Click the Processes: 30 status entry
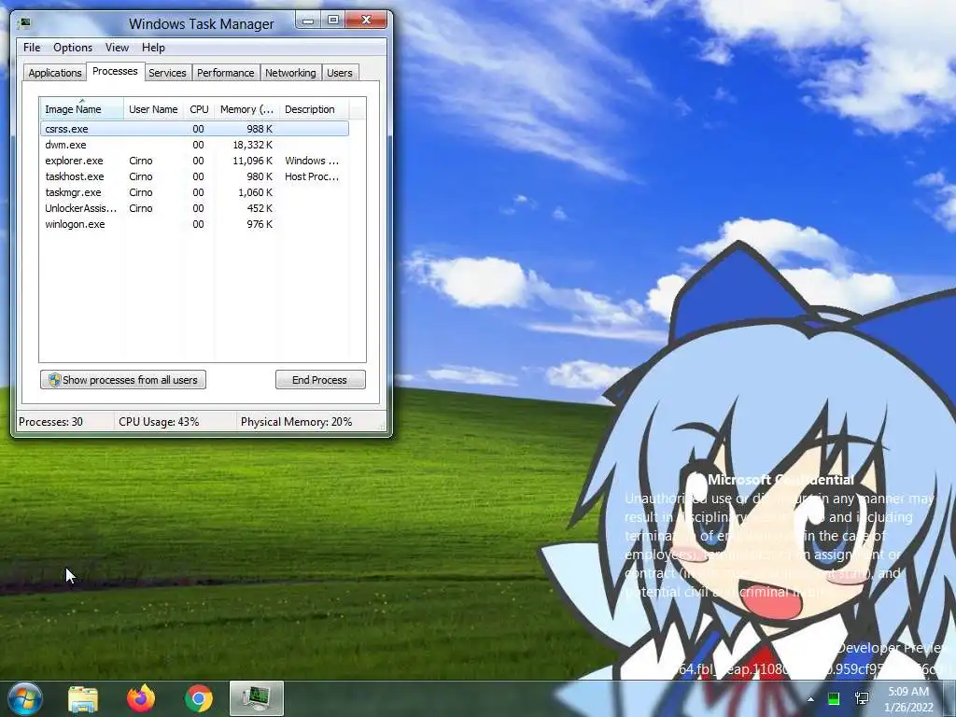 pyautogui.click(x=50, y=422)
